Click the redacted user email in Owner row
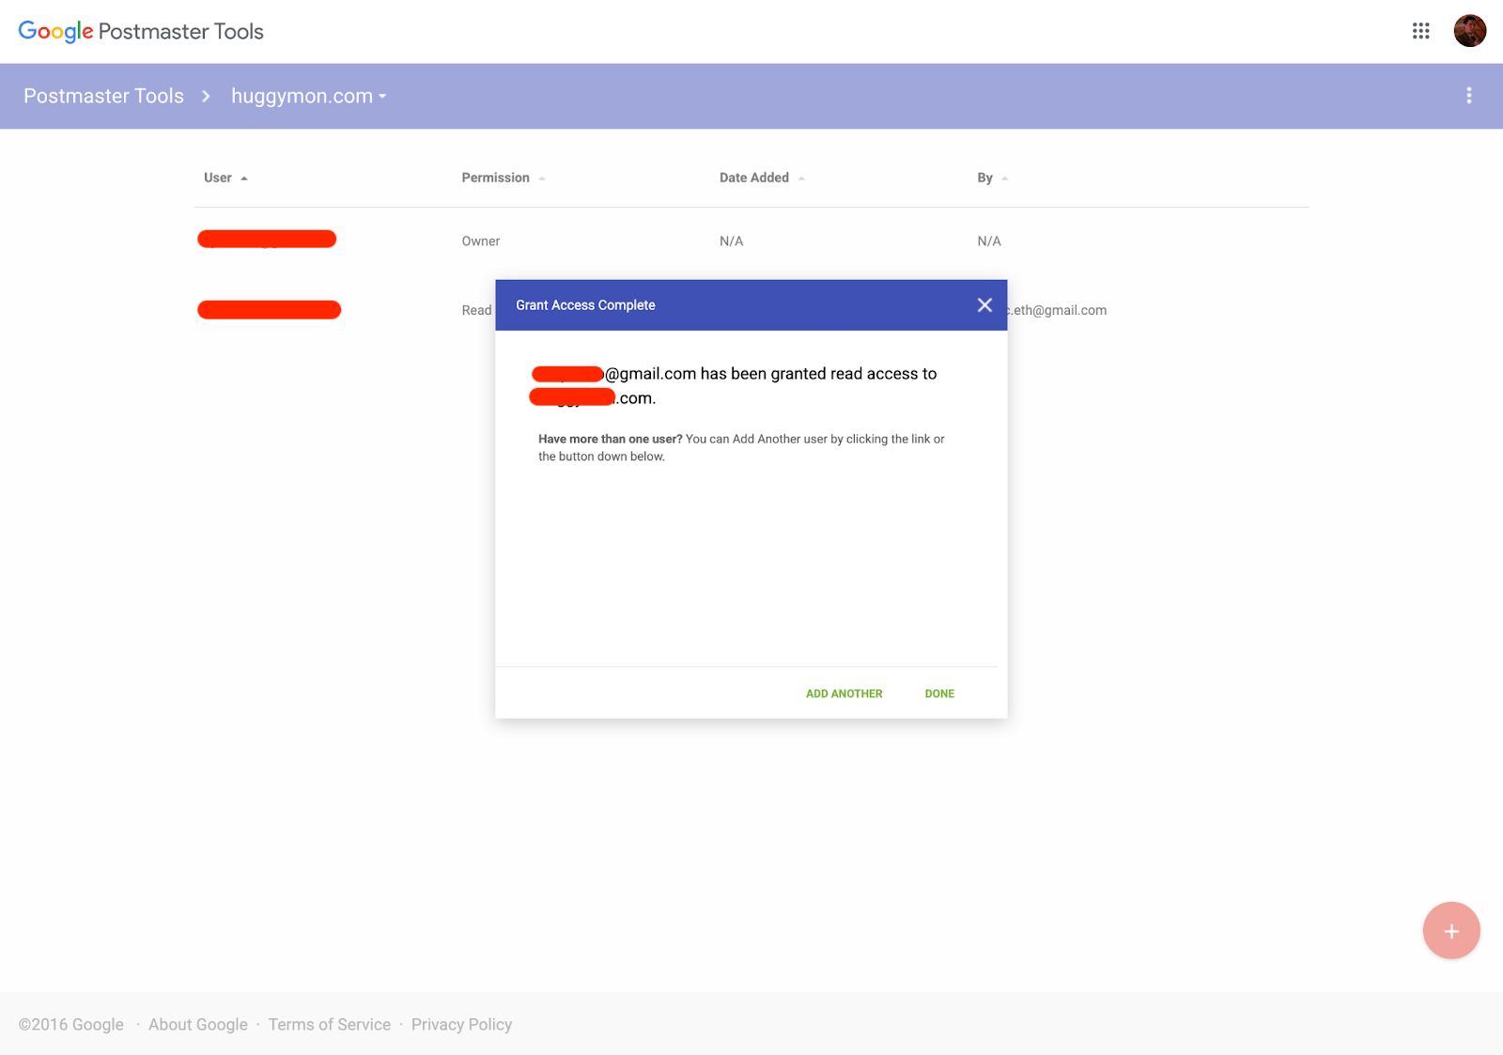The image size is (1503, 1055). [267, 240]
